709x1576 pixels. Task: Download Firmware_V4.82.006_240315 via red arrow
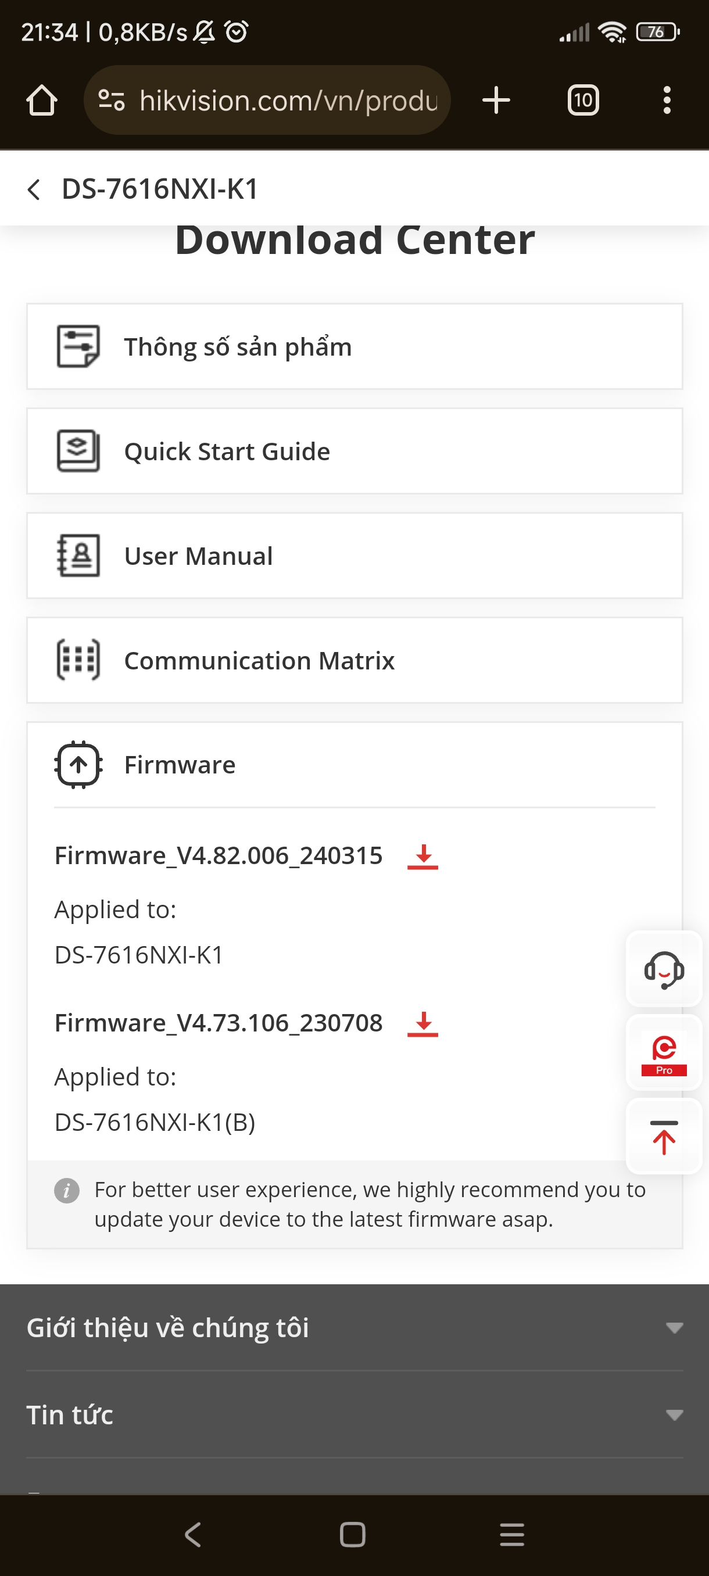click(x=422, y=856)
